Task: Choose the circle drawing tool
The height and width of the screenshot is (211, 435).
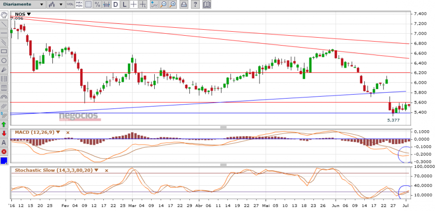Action: point(4,60)
